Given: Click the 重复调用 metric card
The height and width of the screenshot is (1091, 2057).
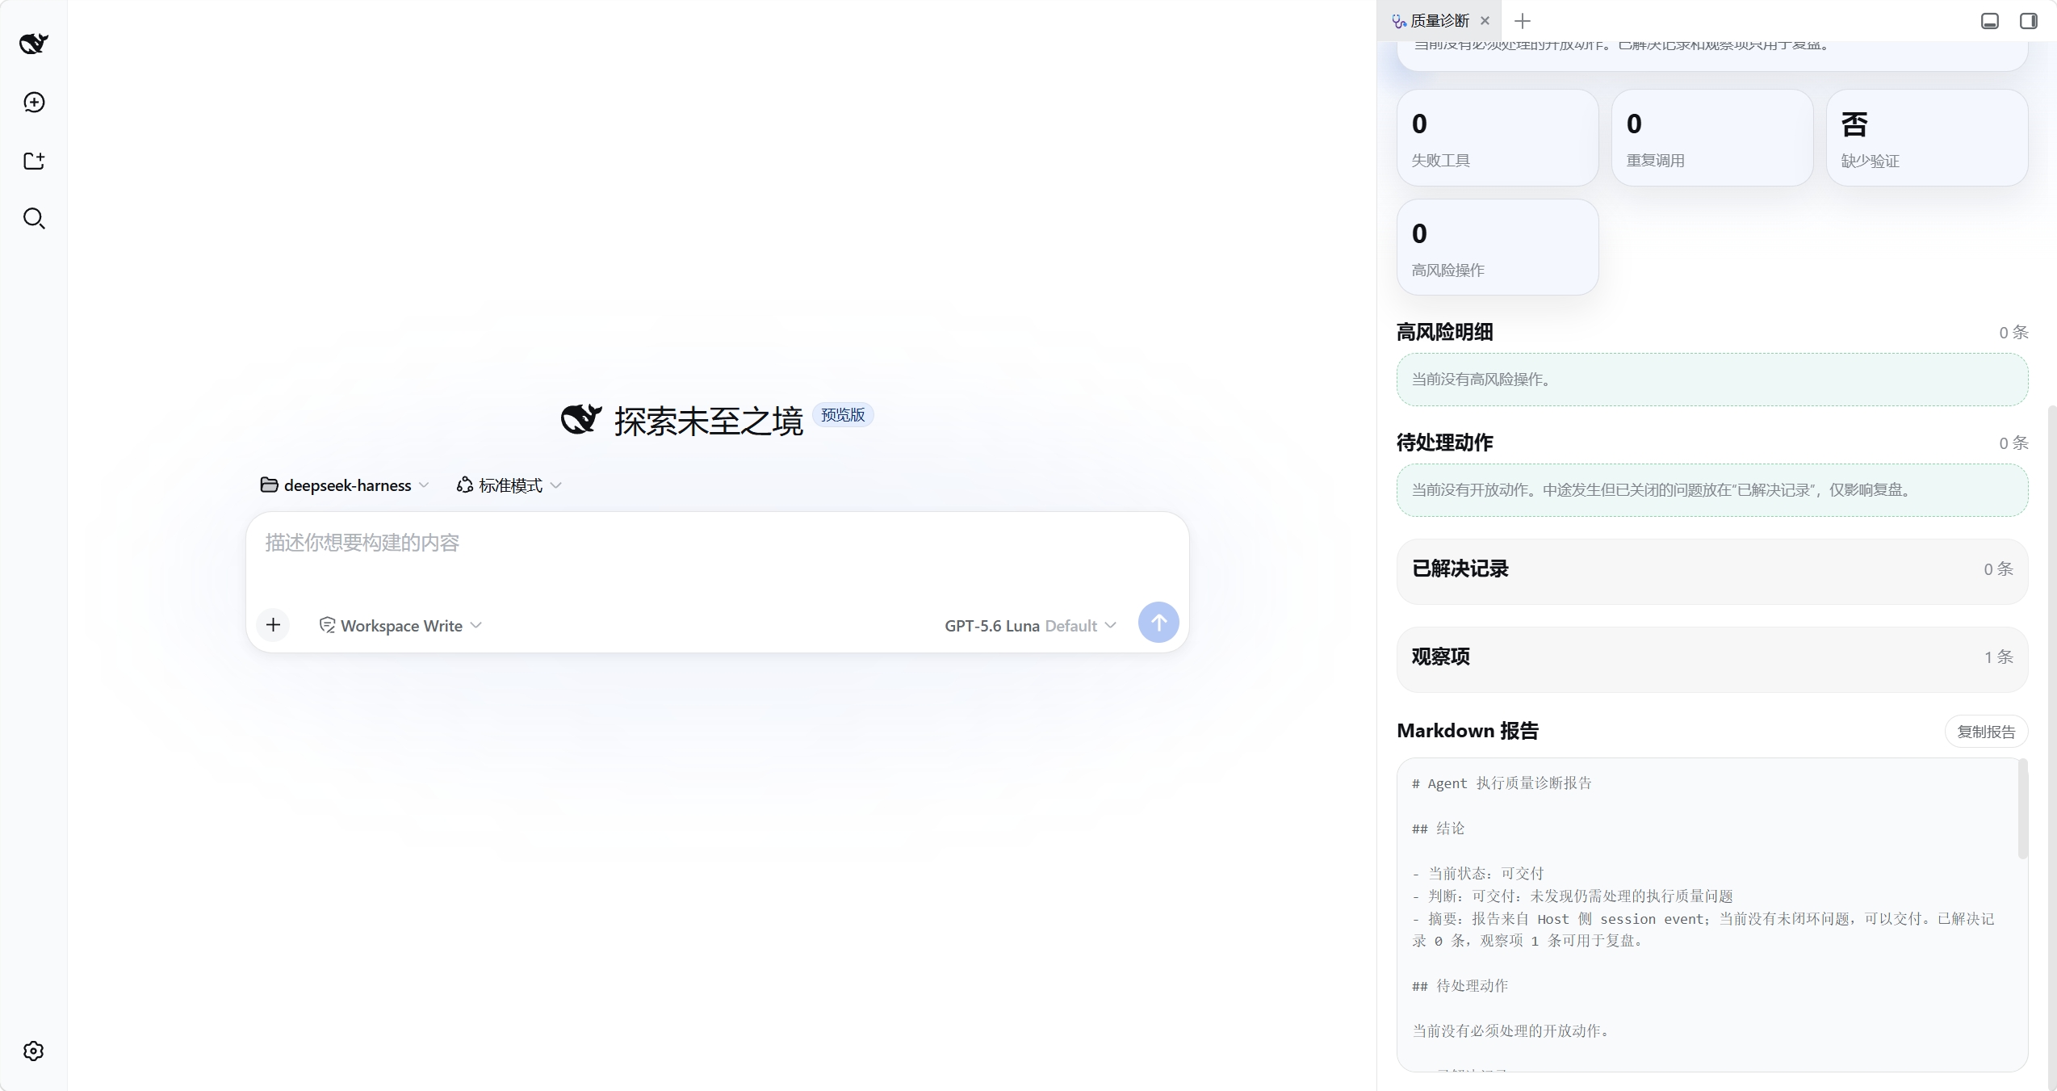Looking at the screenshot, I should click(x=1712, y=137).
